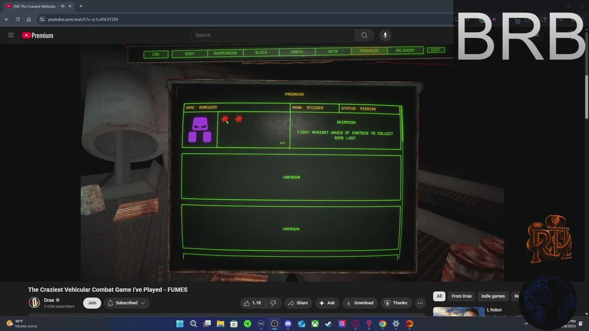Share the video
The image size is (589, 331).
tap(298, 303)
